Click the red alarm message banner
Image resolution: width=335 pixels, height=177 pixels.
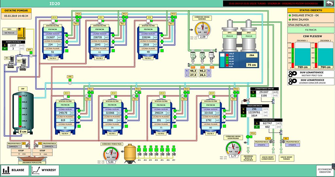click(x=273, y=3)
